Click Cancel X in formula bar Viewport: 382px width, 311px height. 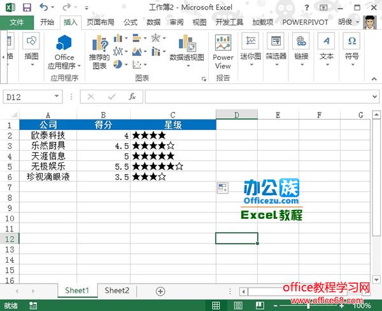91,97
